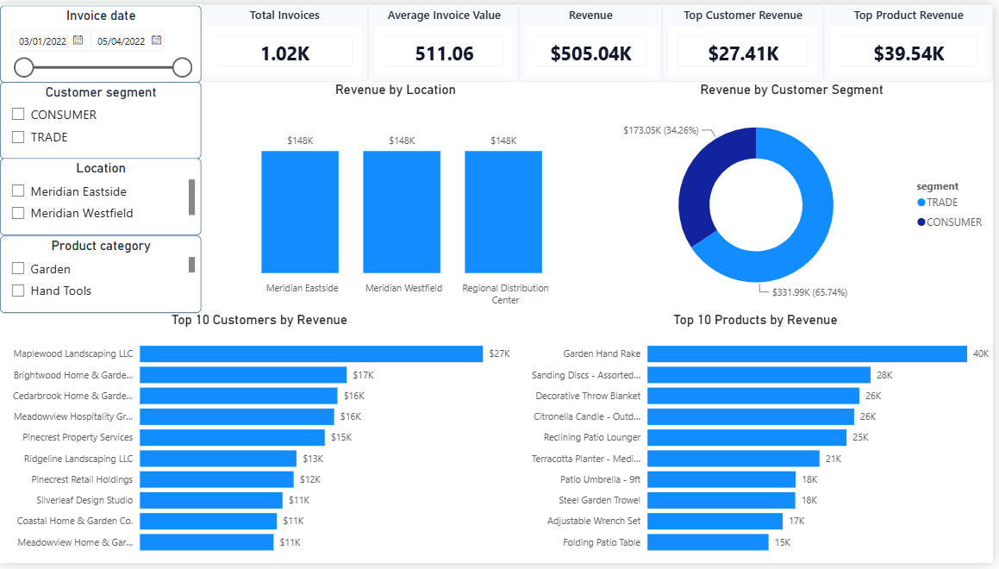Select the Meadowview Hospitality Gr... bar
999x569 pixels.
[x=237, y=416]
